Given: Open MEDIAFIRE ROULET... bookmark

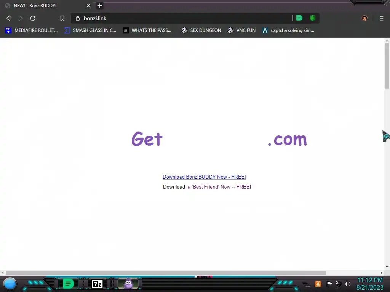Looking at the screenshot, I should point(31,30).
